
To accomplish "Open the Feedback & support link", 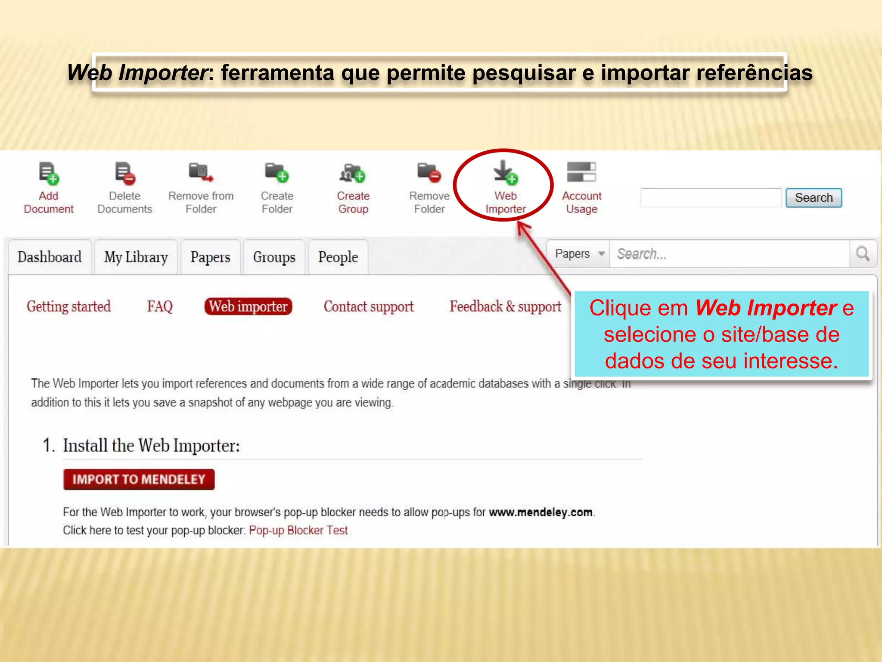I will 506,306.
